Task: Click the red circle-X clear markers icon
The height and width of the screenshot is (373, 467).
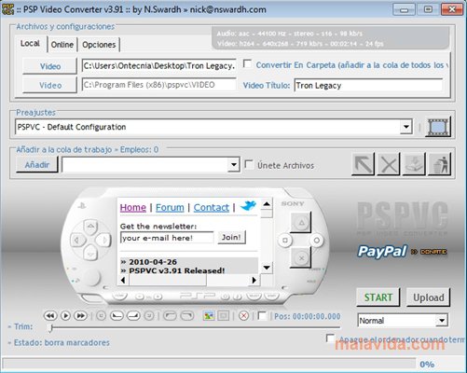Action: (x=244, y=316)
